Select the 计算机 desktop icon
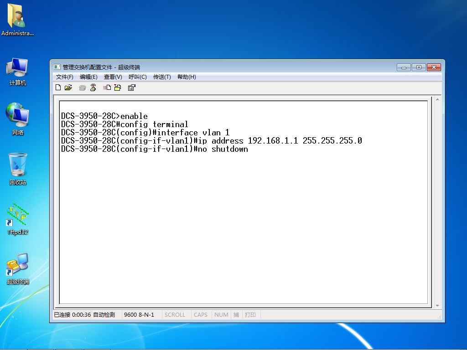Viewport: 467px width, 350px height. 18,72
